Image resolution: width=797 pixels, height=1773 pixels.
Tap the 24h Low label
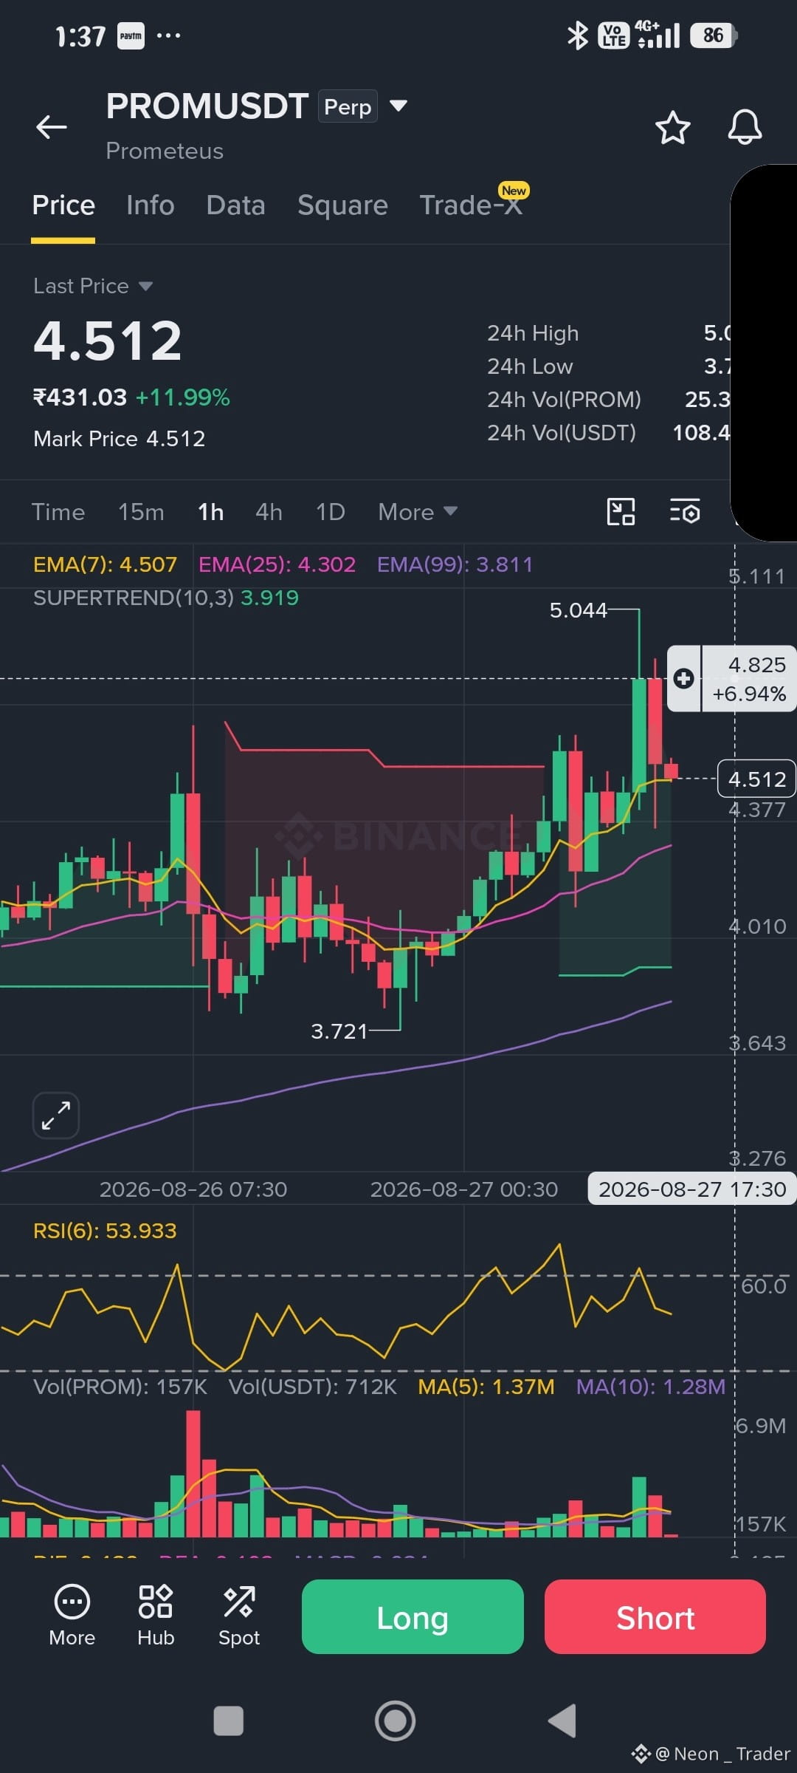(530, 366)
